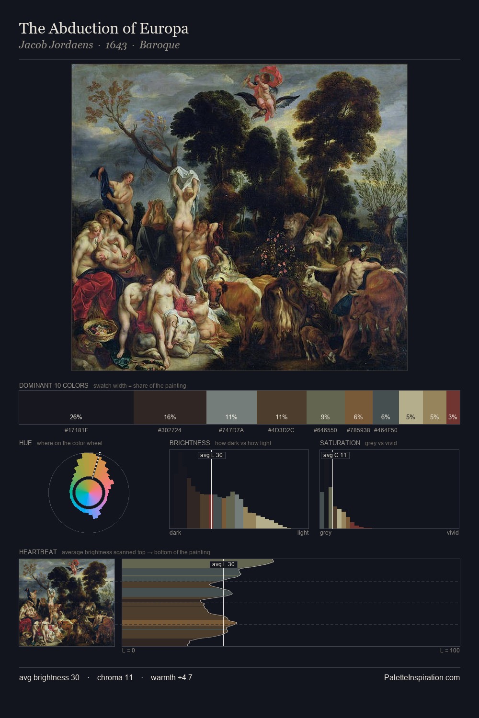Image resolution: width=479 pixels, height=718 pixels.
Task: Select the 16% #302724 dark brown swatch
Action: 170,407
